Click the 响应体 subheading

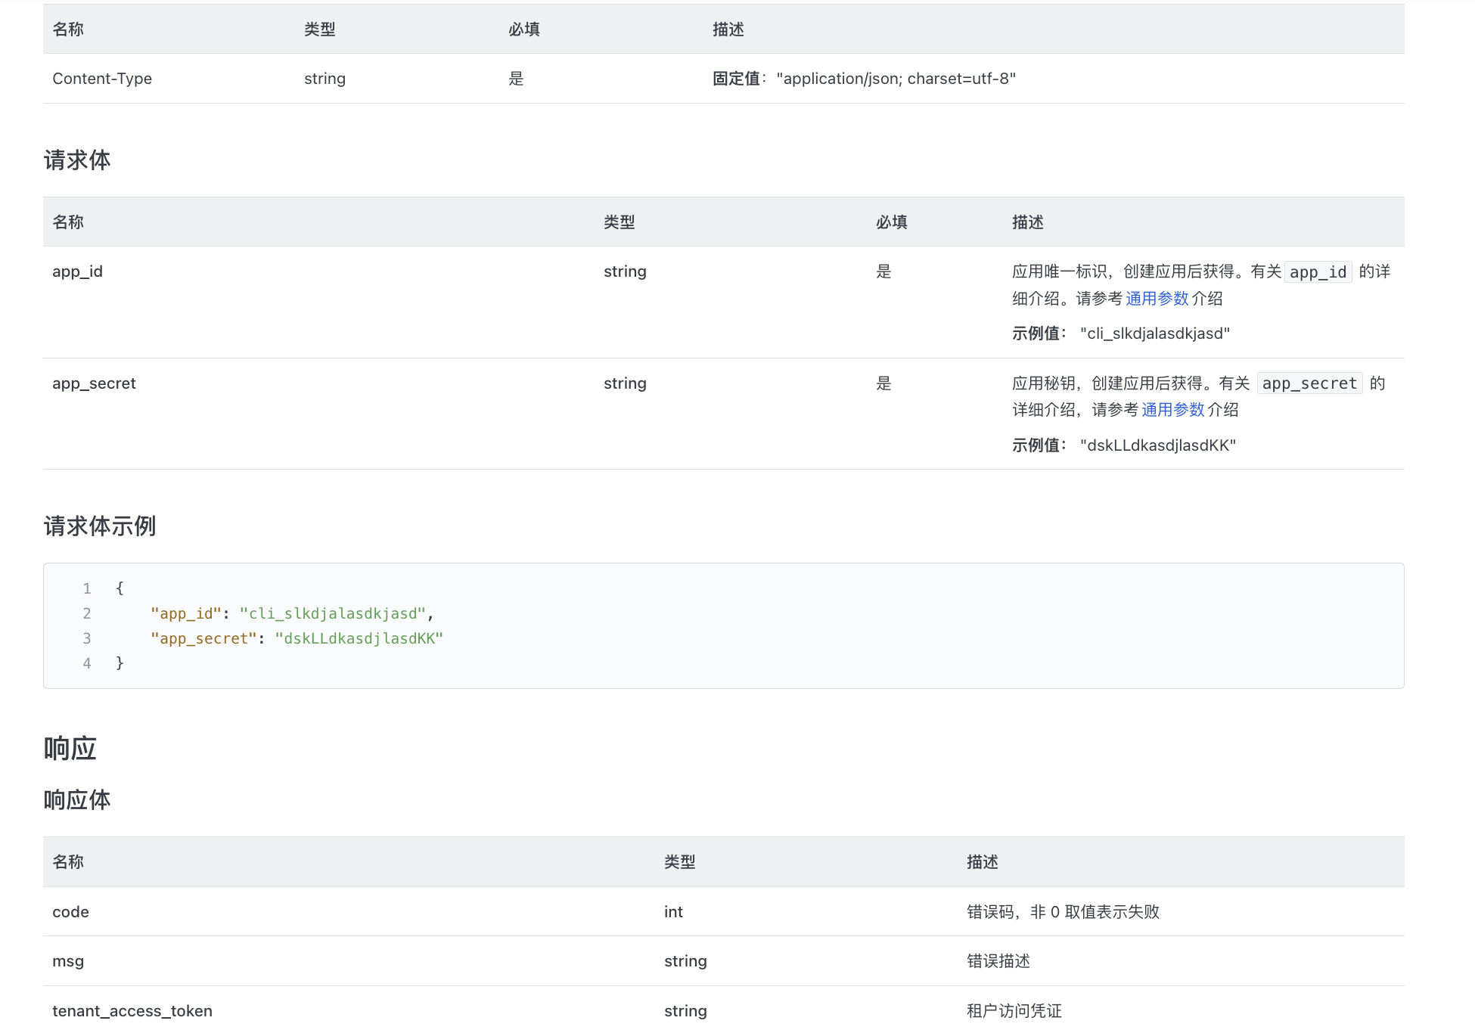pos(77,800)
